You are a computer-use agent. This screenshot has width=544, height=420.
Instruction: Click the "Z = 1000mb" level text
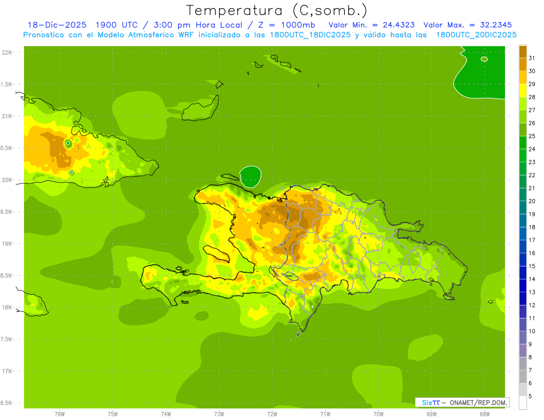(x=287, y=25)
